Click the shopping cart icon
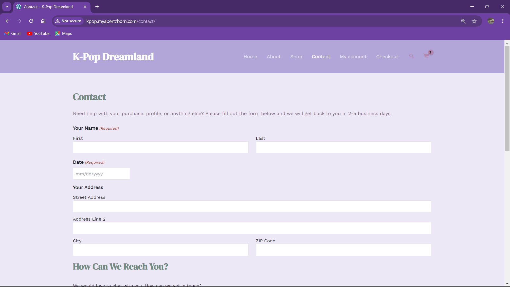Viewport: 510px width, 287px height. (x=426, y=56)
